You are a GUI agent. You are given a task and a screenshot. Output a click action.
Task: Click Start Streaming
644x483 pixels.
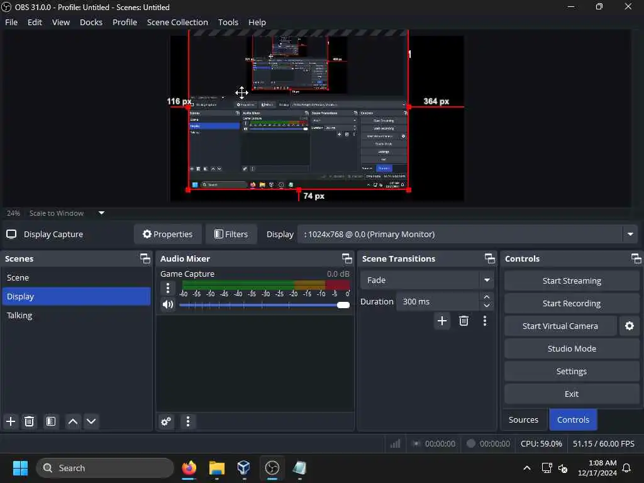click(x=572, y=281)
